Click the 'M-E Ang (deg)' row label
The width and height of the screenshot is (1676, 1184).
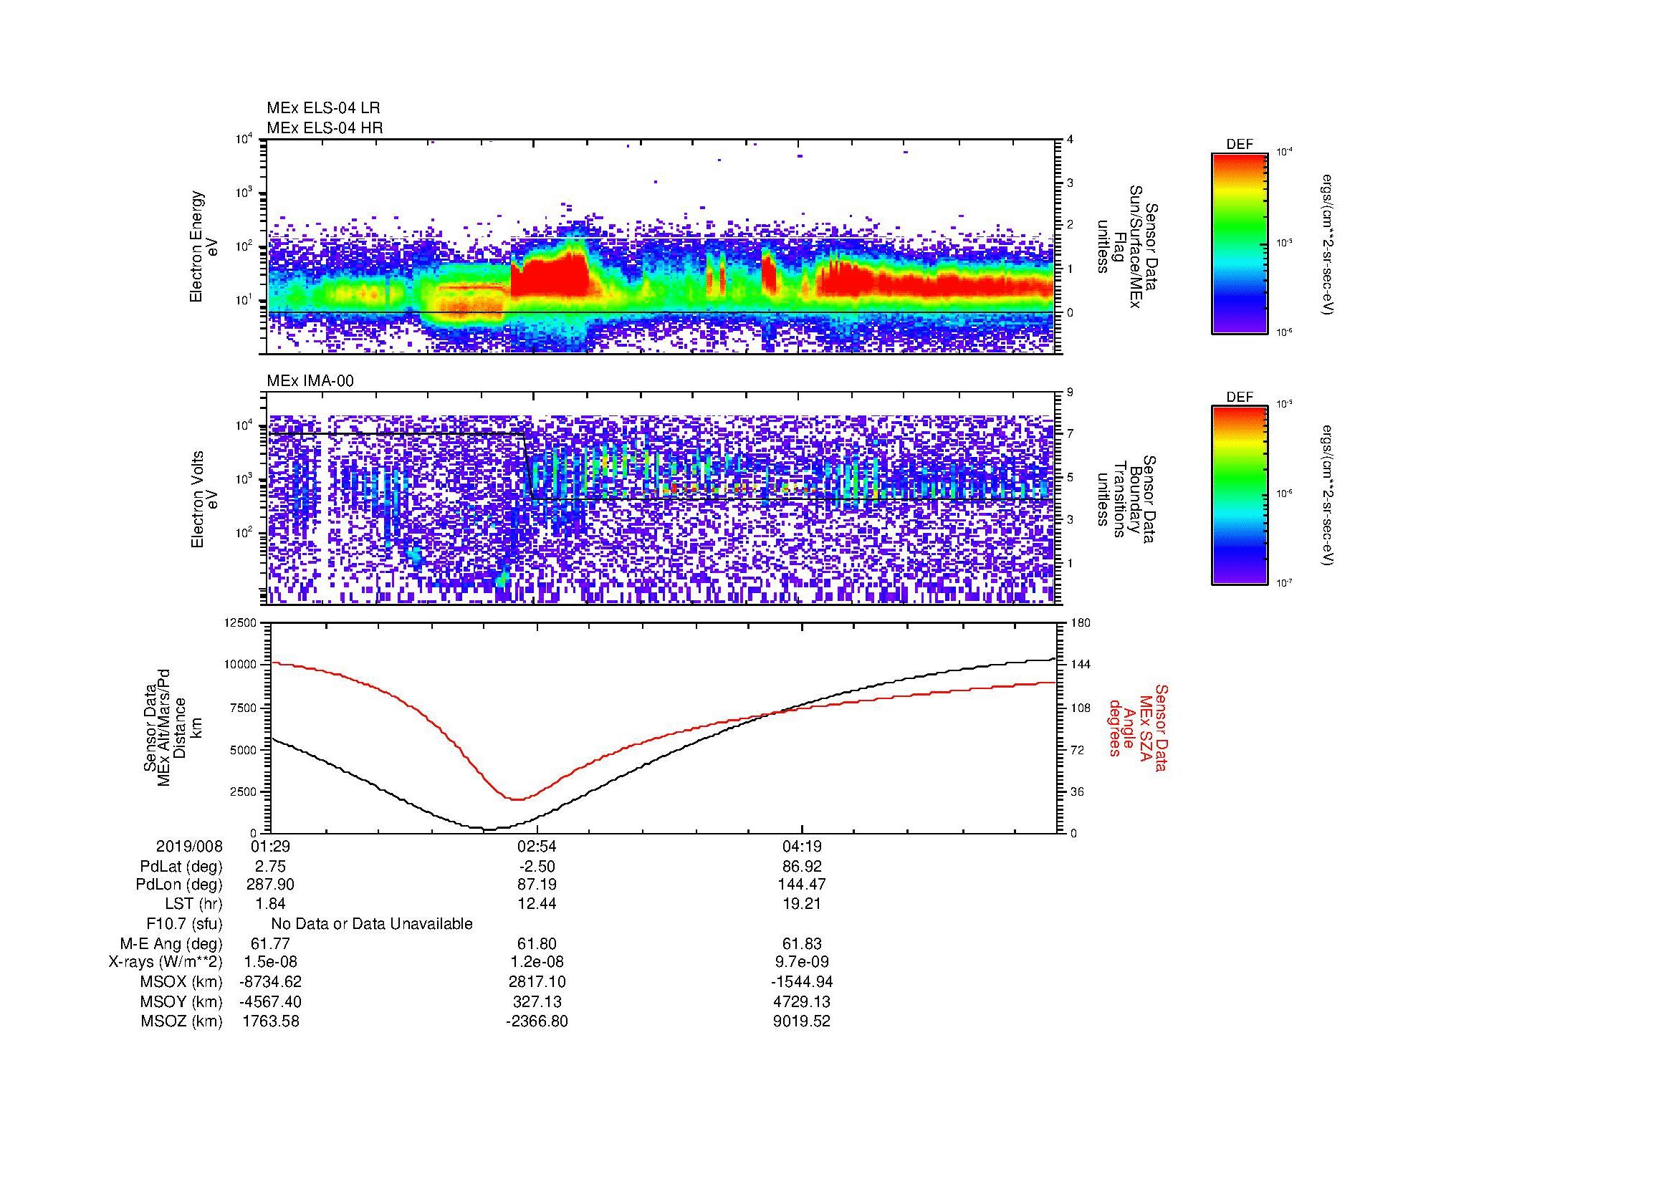[171, 944]
